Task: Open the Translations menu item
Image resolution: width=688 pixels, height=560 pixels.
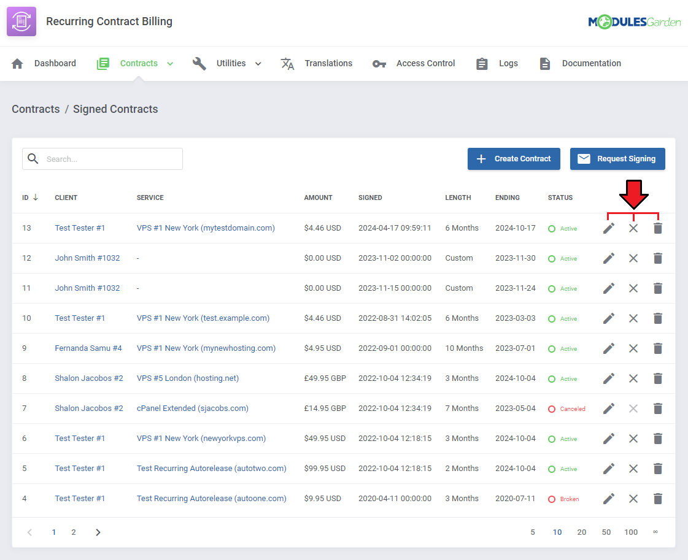Action: pyautogui.click(x=316, y=64)
